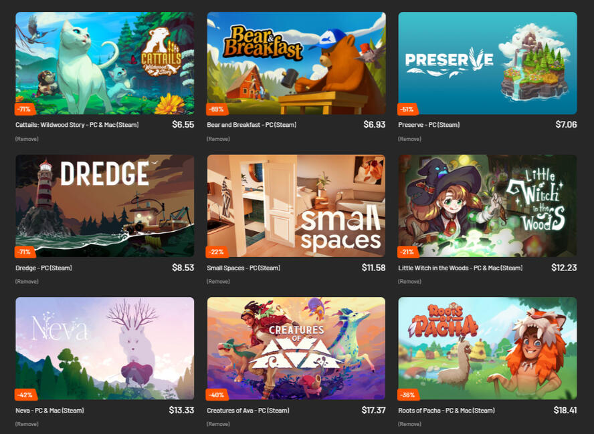This screenshot has height=434, width=594.
Task: Open the Small Spaces cover image
Action: [296, 206]
